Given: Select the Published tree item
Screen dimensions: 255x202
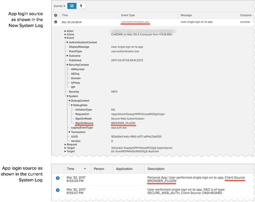Looking at the screenshot, I should (x=75, y=60).
